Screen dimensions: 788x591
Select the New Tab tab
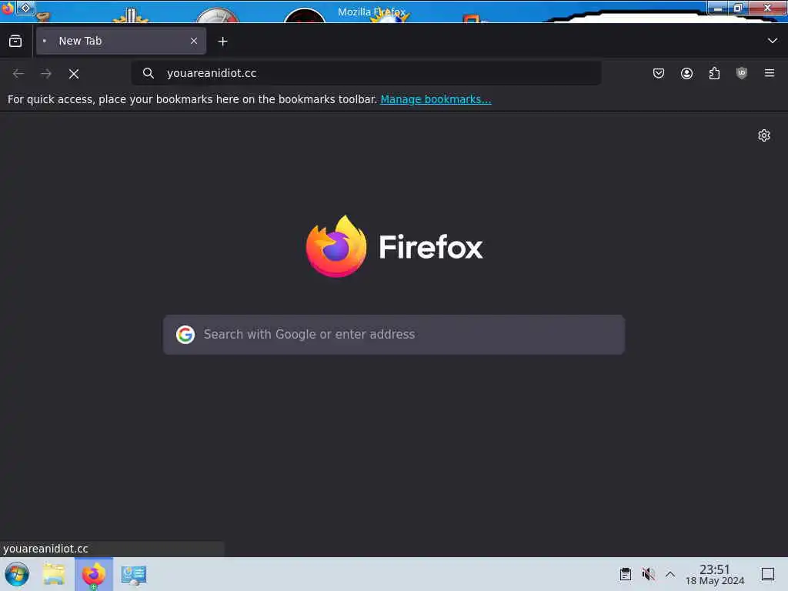pos(121,42)
